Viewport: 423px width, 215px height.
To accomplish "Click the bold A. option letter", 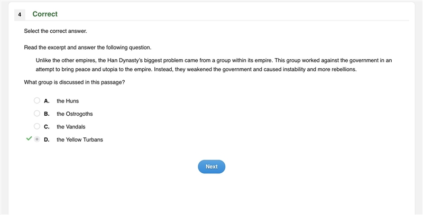I will pyautogui.click(x=47, y=101).
